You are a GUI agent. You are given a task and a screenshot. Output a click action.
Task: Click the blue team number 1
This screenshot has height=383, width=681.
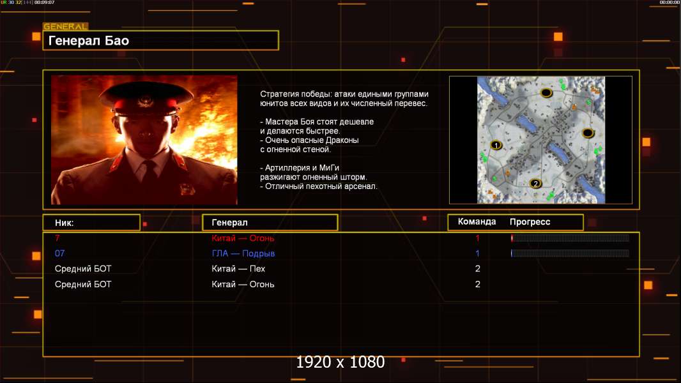477,253
